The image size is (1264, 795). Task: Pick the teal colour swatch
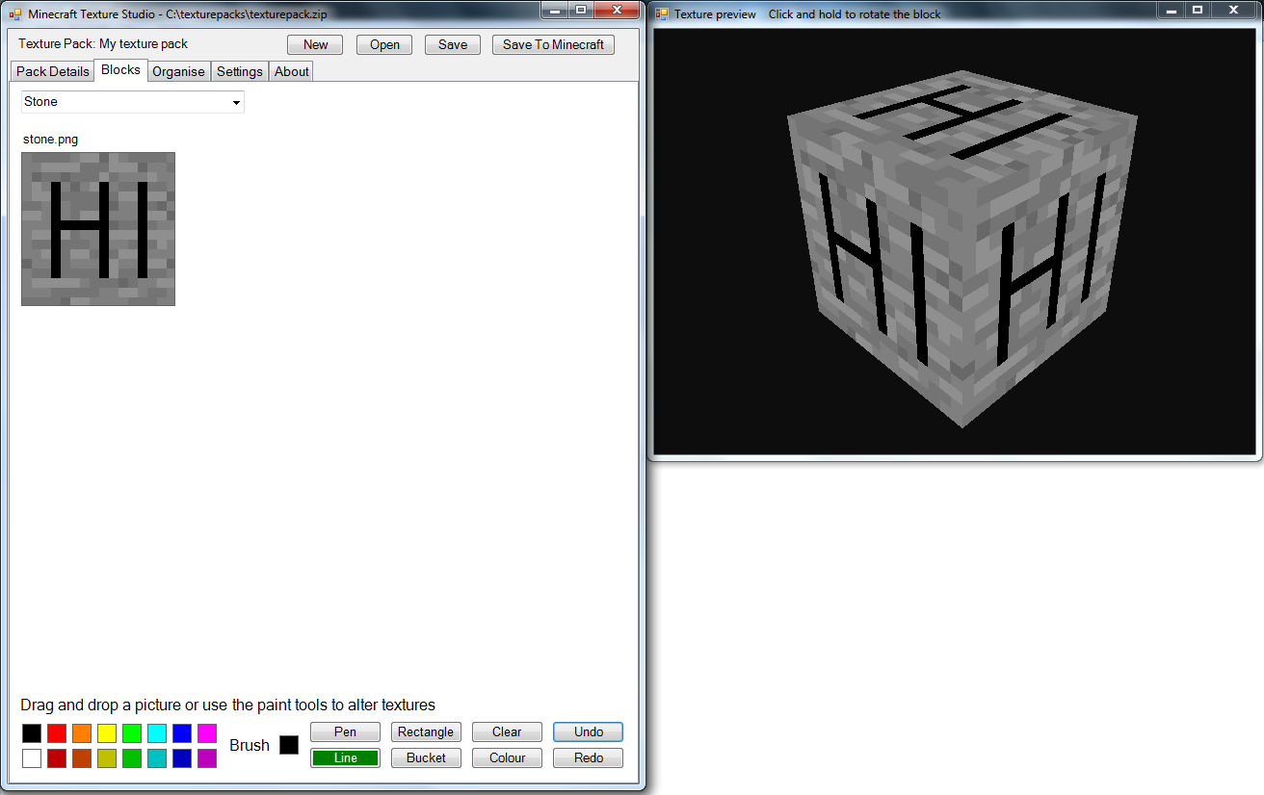pos(157,758)
